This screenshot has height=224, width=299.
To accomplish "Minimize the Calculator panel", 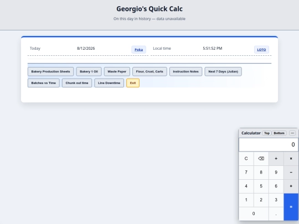I will [292, 133].
